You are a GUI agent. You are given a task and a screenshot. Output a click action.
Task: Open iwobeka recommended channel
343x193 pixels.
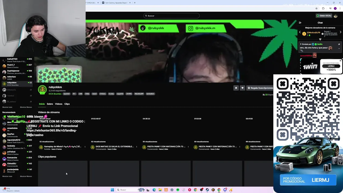[x=17, y=147]
